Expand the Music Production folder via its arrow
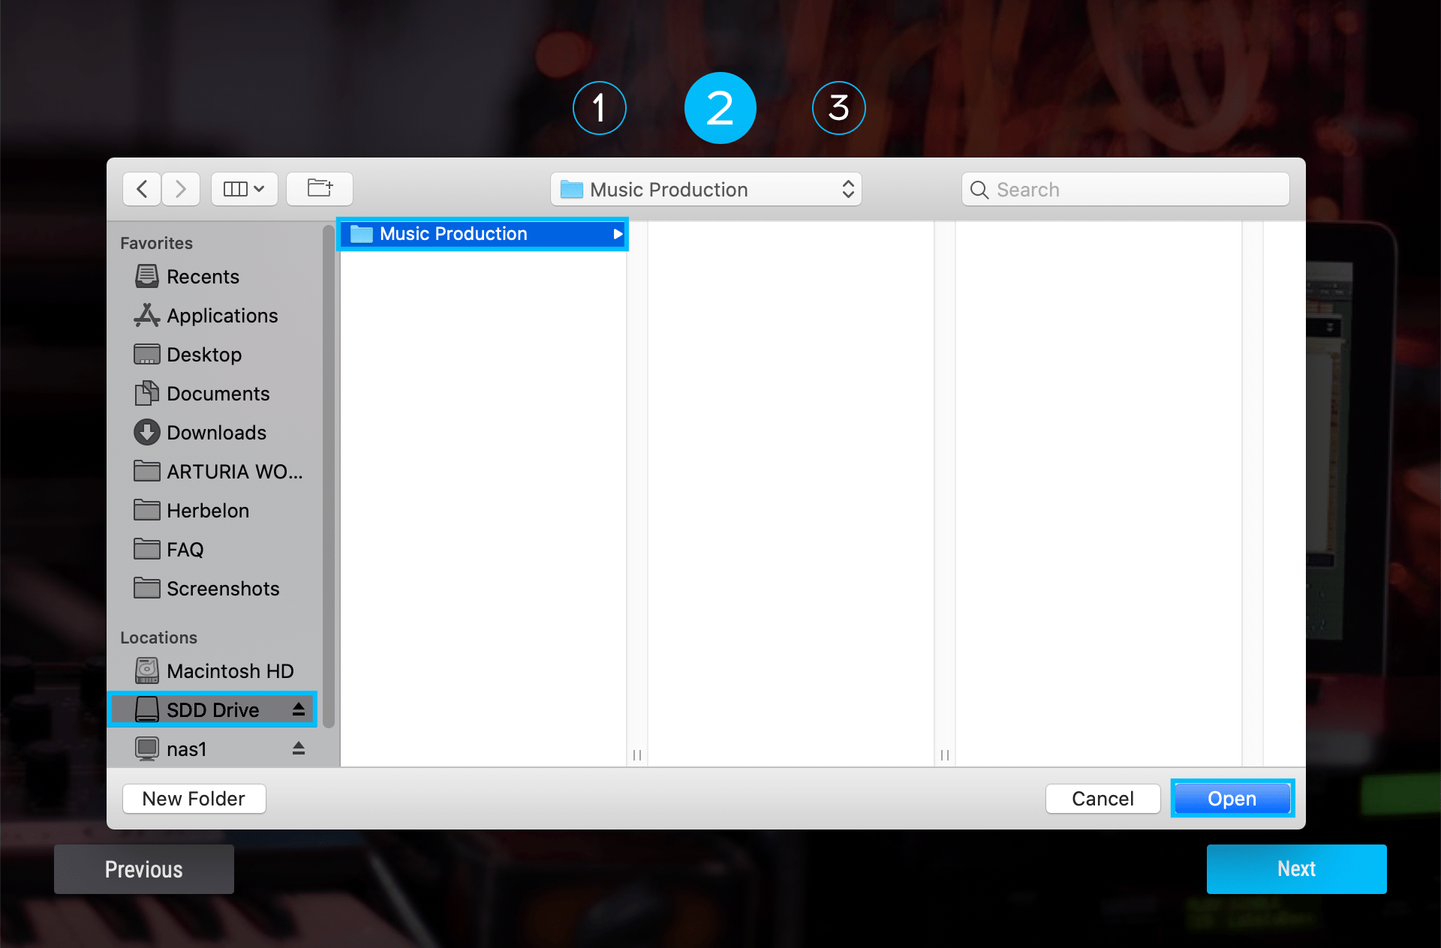Image resolution: width=1441 pixels, height=948 pixels. pos(618,233)
